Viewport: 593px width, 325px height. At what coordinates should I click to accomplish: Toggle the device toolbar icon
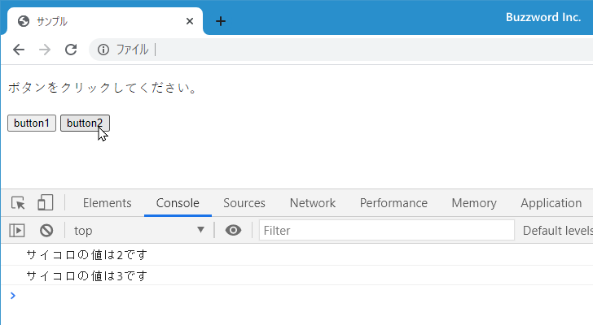46,203
